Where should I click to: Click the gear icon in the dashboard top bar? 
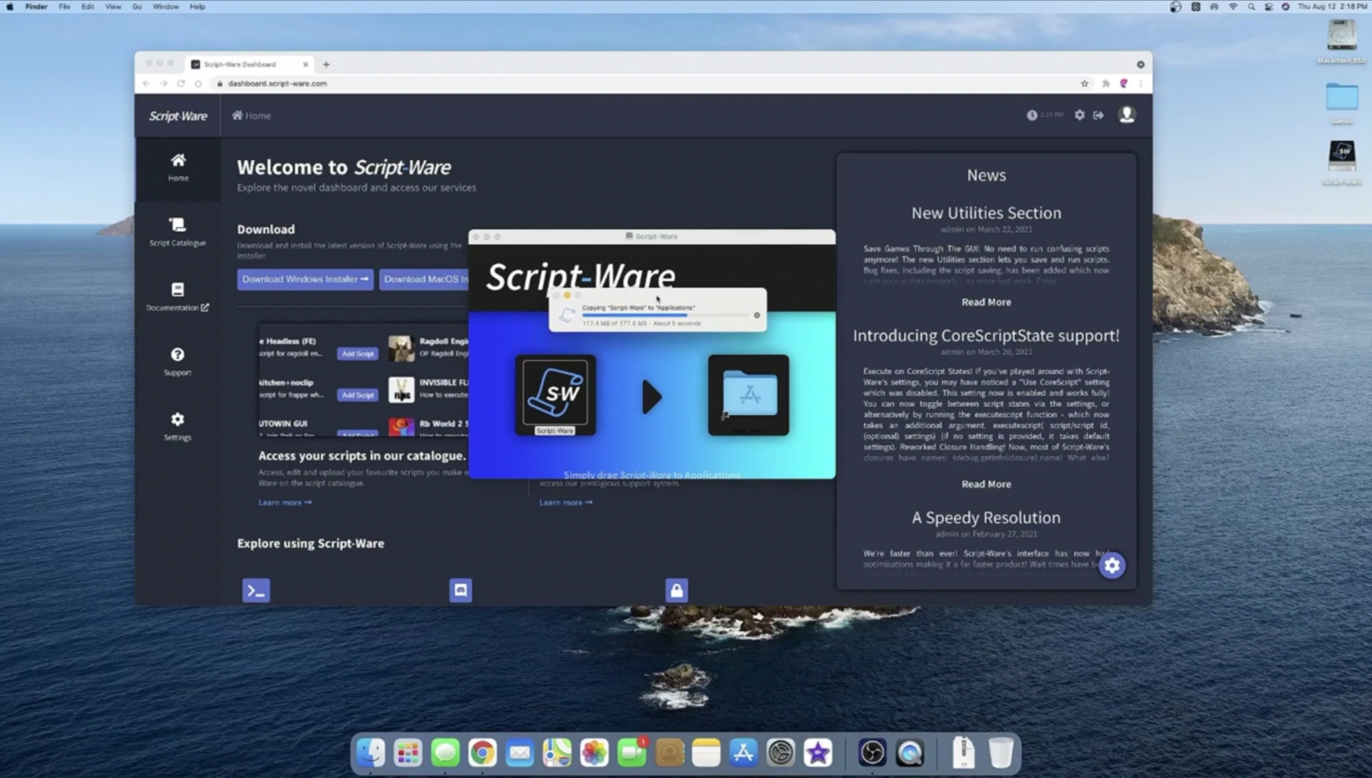coord(1080,115)
